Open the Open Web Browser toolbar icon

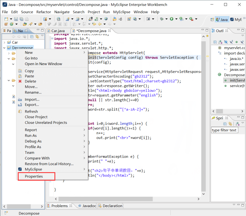[x=106, y=19]
